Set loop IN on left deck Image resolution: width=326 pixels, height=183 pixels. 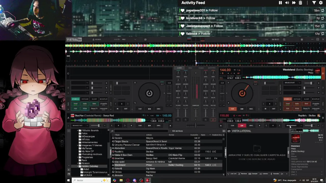tap(117, 109)
